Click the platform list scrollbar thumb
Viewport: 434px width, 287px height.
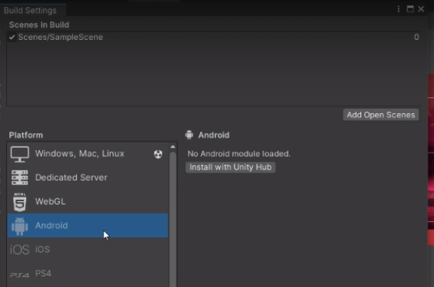pyautogui.click(x=173, y=220)
